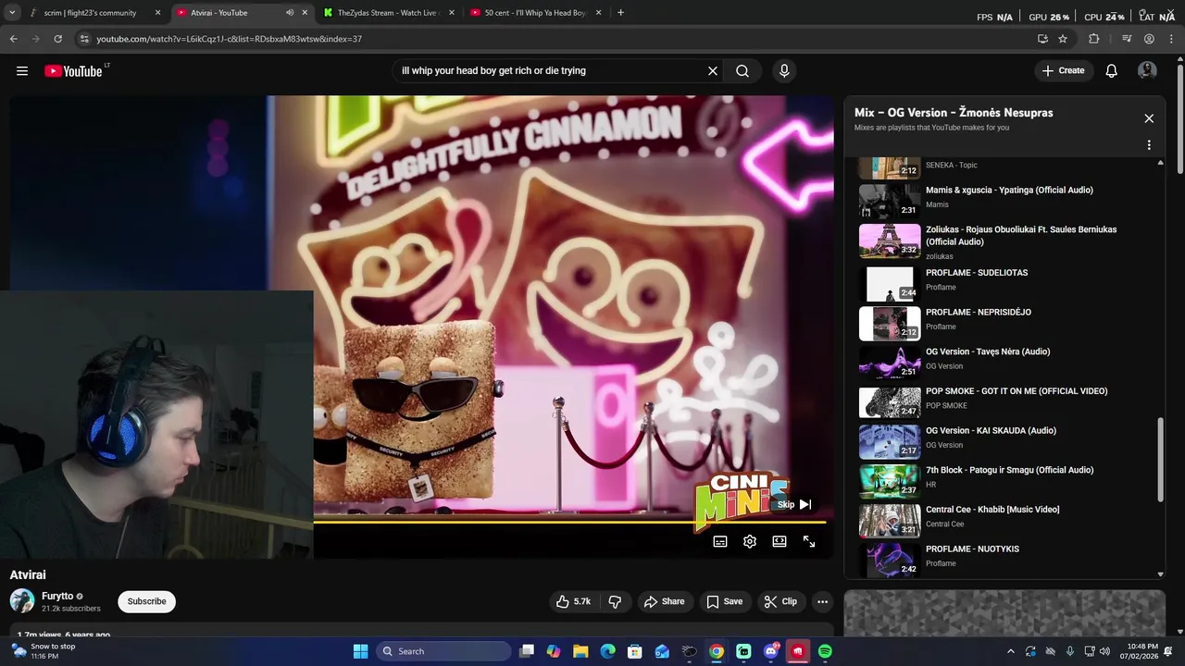Toggle subtitles/captions in player

[720, 542]
